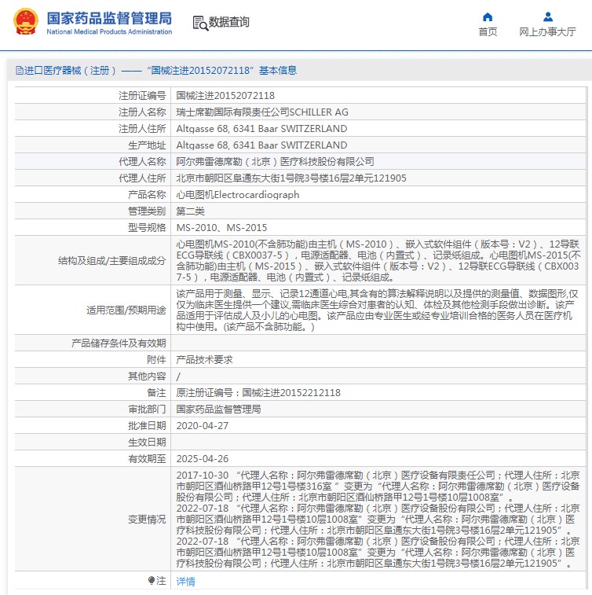Click the national emblem logo

coord(26,22)
